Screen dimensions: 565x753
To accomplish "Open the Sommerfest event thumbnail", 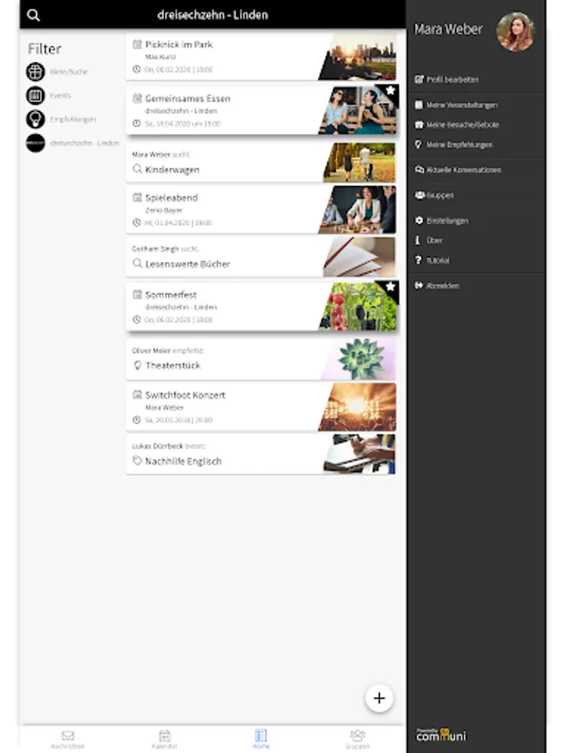I will 359,306.
